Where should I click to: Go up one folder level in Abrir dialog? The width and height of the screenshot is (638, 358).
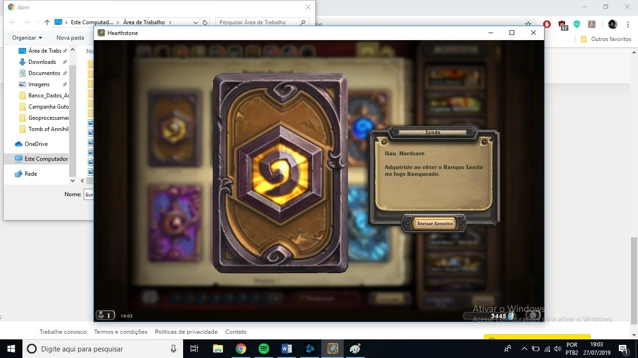tap(47, 22)
